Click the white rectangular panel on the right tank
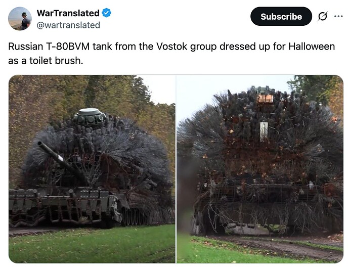This screenshot has height=271, width=349. click(264, 131)
